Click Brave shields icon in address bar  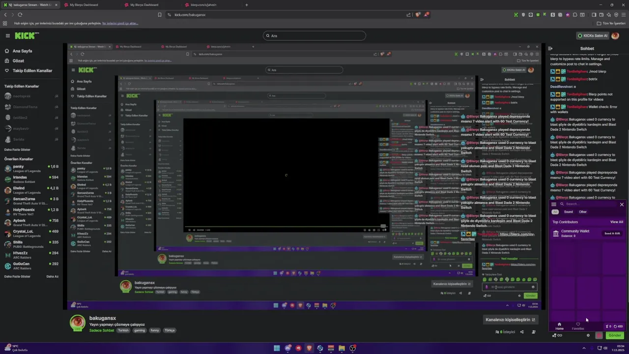(418, 15)
